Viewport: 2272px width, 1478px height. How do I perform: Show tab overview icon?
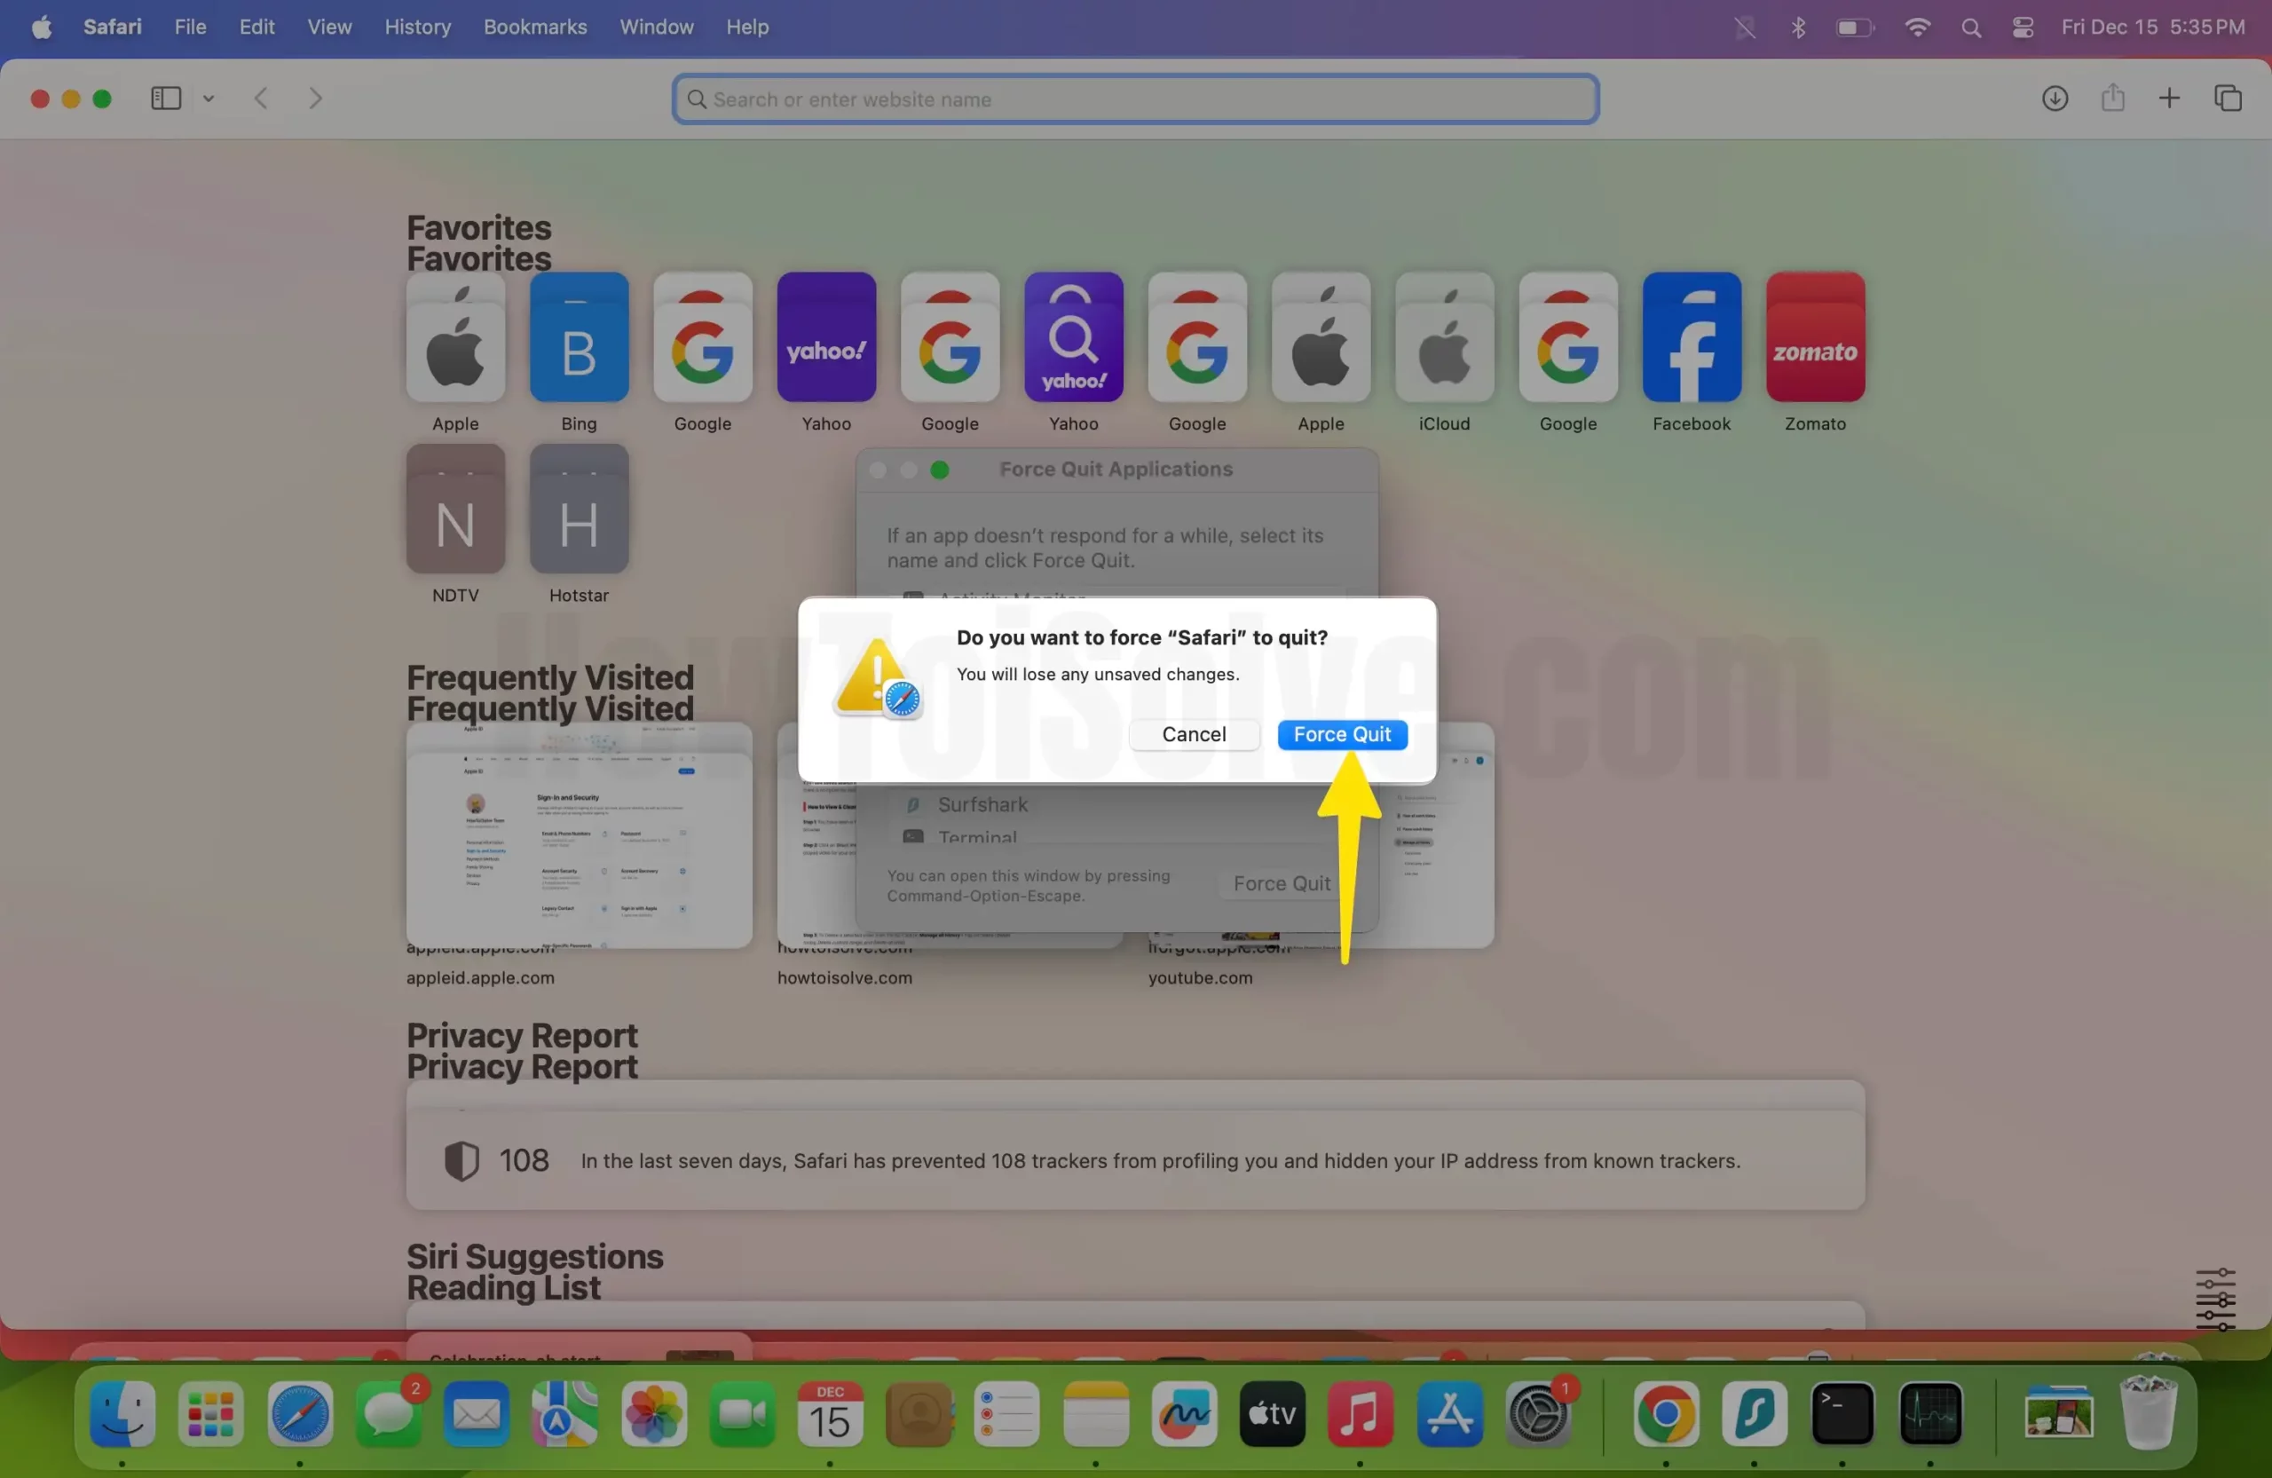2227,99
